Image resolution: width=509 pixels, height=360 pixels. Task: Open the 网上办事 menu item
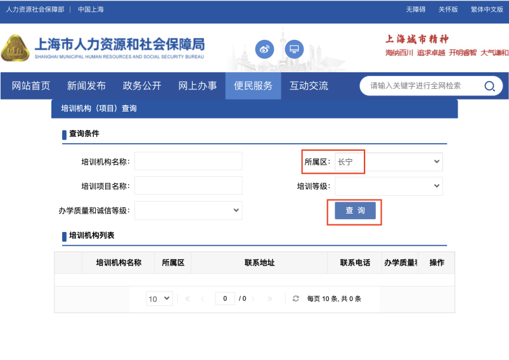pos(197,86)
